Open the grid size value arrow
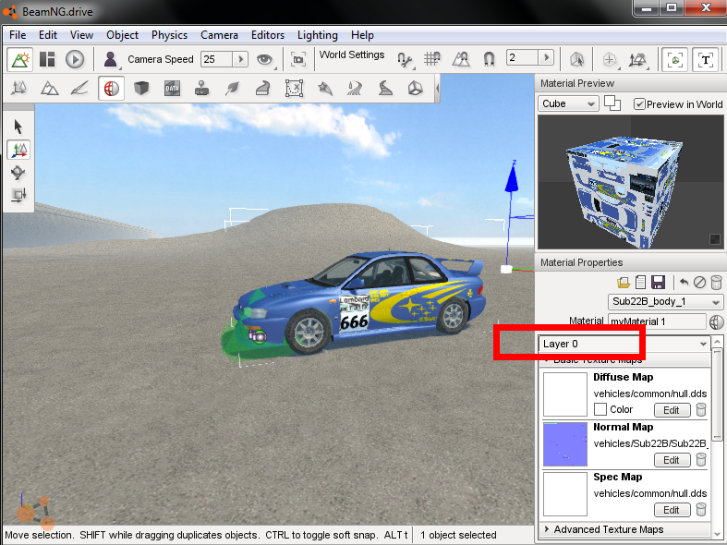Screen dimensions: 727x545 click(546, 57)
